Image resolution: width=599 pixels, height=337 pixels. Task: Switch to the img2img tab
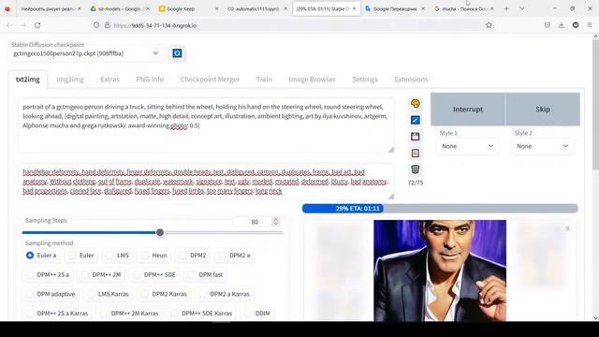[x=70, y=80]
